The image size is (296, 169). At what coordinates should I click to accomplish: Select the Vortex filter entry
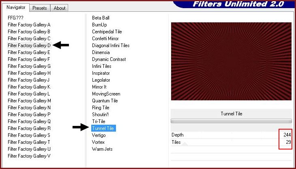tap(98, 142)
